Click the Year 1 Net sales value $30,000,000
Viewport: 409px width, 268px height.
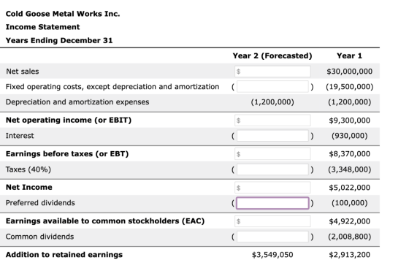pos(349,72)
